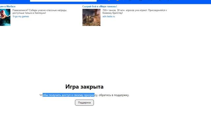Click the highlighted 'получить доступ к своему прогрессу' text

click(73, 95)
